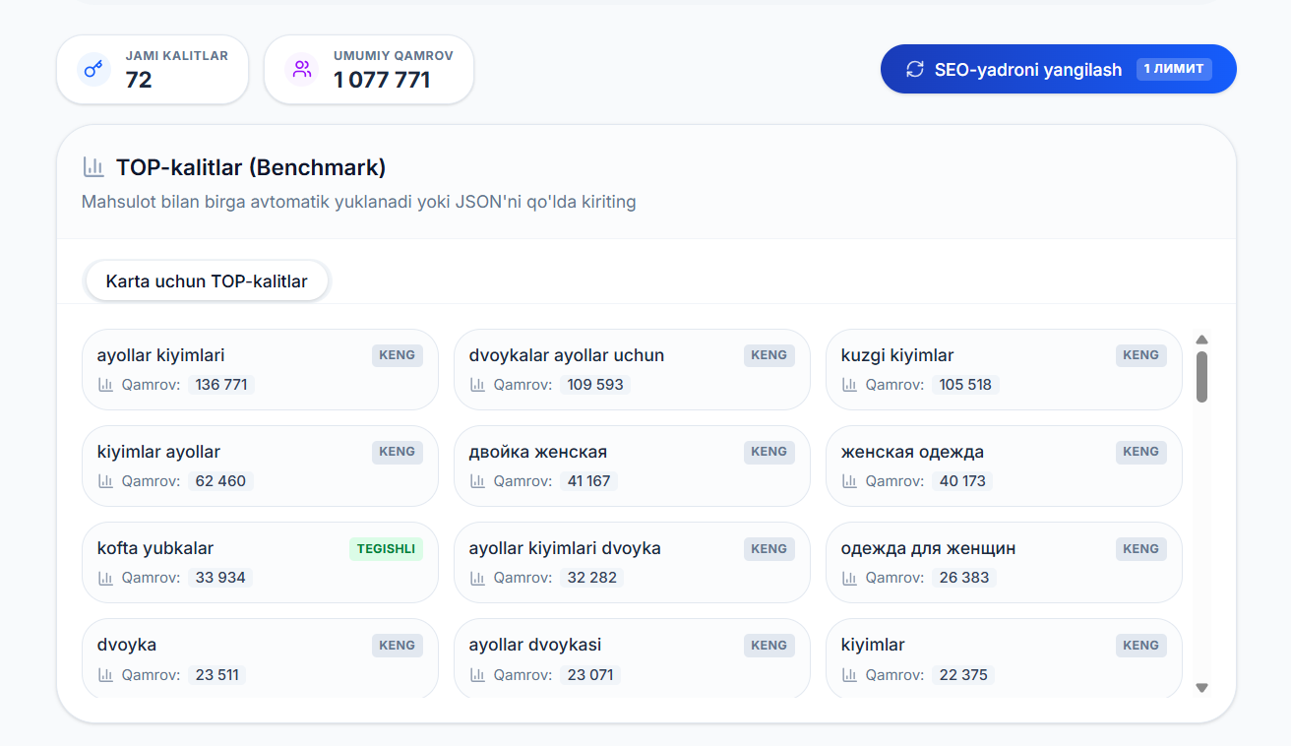
Task: Select the kofta yubkalar keyword
Action: (x=260, y=562)
